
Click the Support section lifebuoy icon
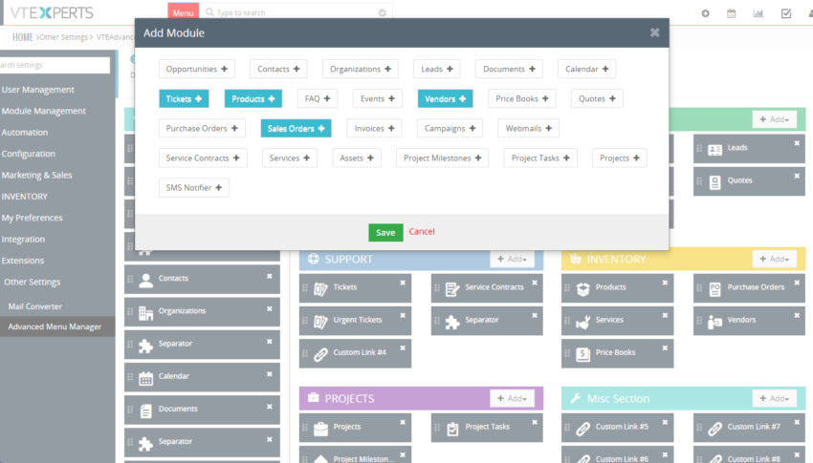tap(313, 259)
